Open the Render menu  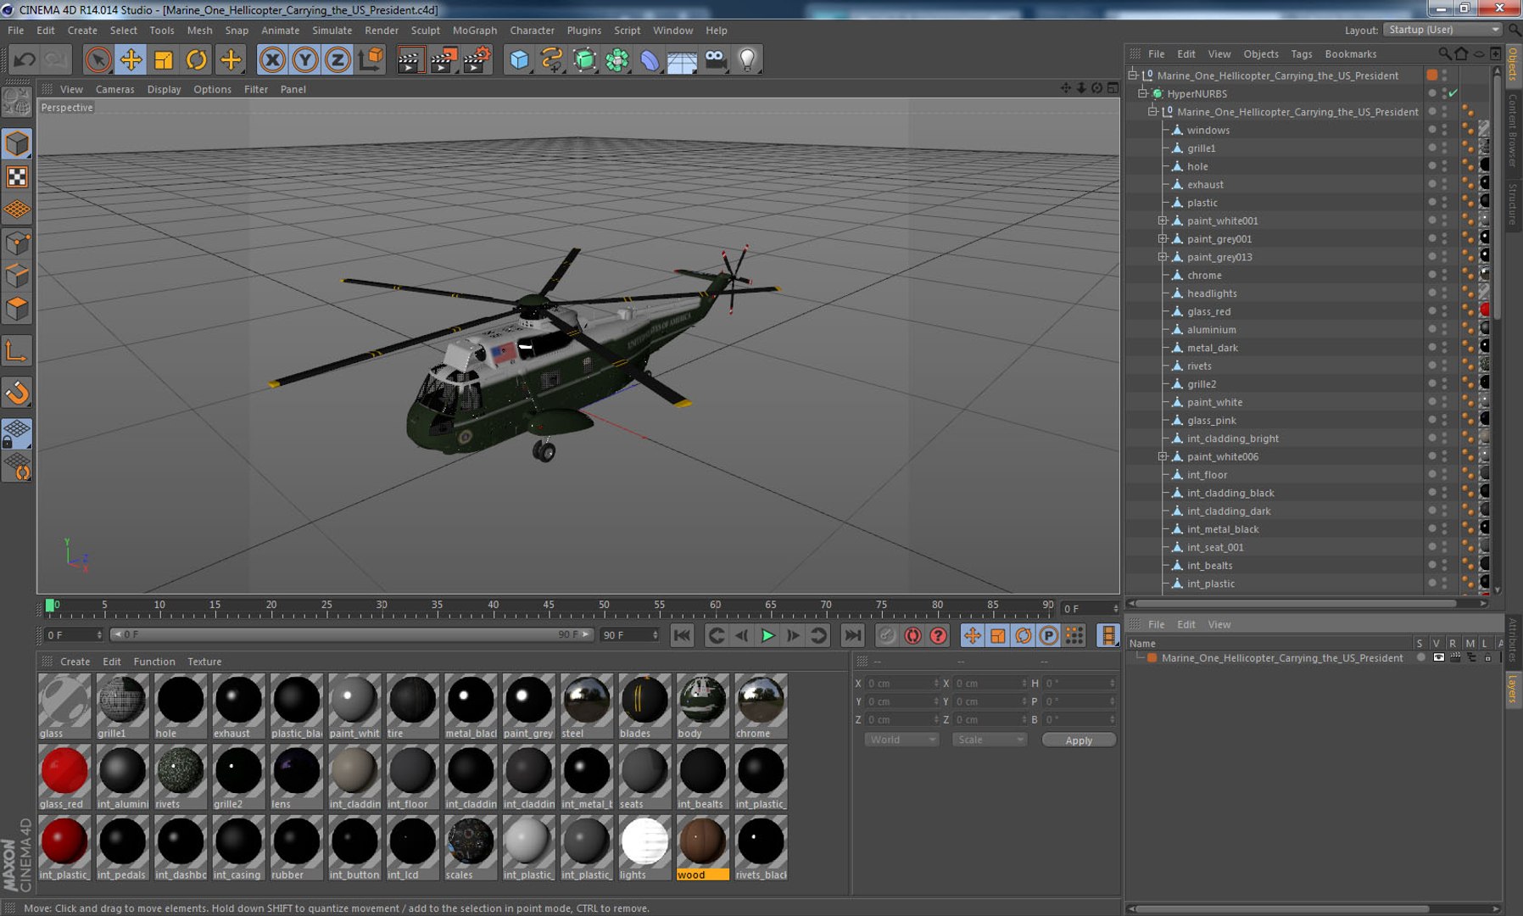tap(381, 31)
